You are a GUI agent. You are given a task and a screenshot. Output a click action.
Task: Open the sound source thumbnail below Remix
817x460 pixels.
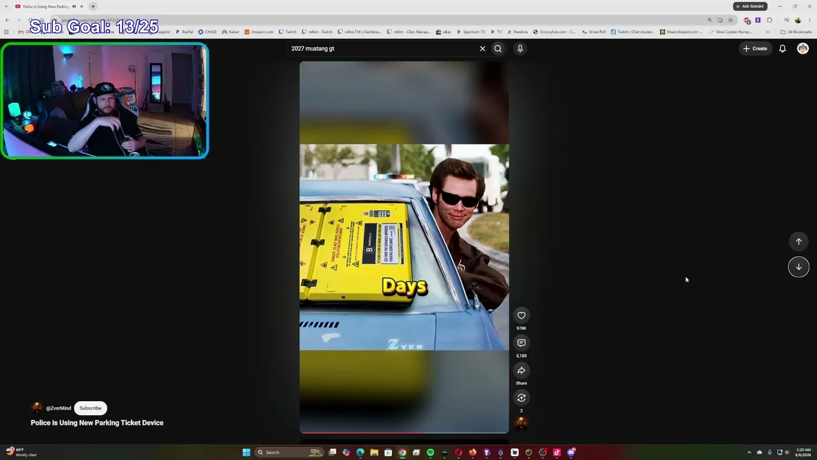521,422
